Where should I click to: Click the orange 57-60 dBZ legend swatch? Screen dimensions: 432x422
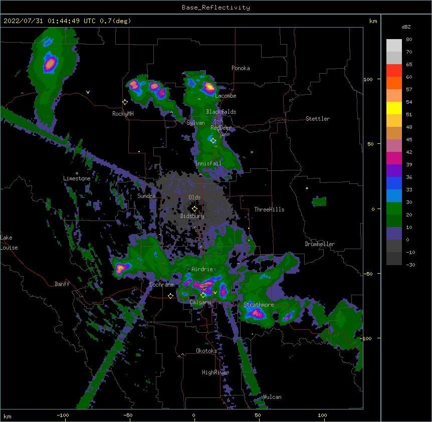(394, 83)
